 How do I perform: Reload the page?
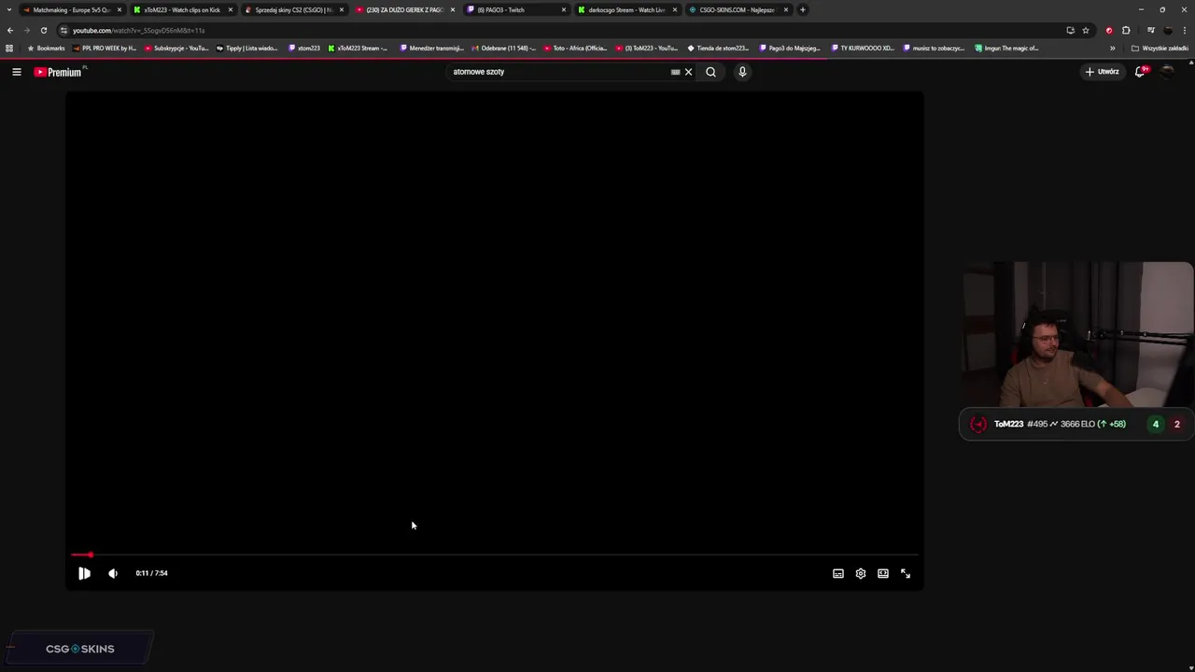click(x=44, y=30)
